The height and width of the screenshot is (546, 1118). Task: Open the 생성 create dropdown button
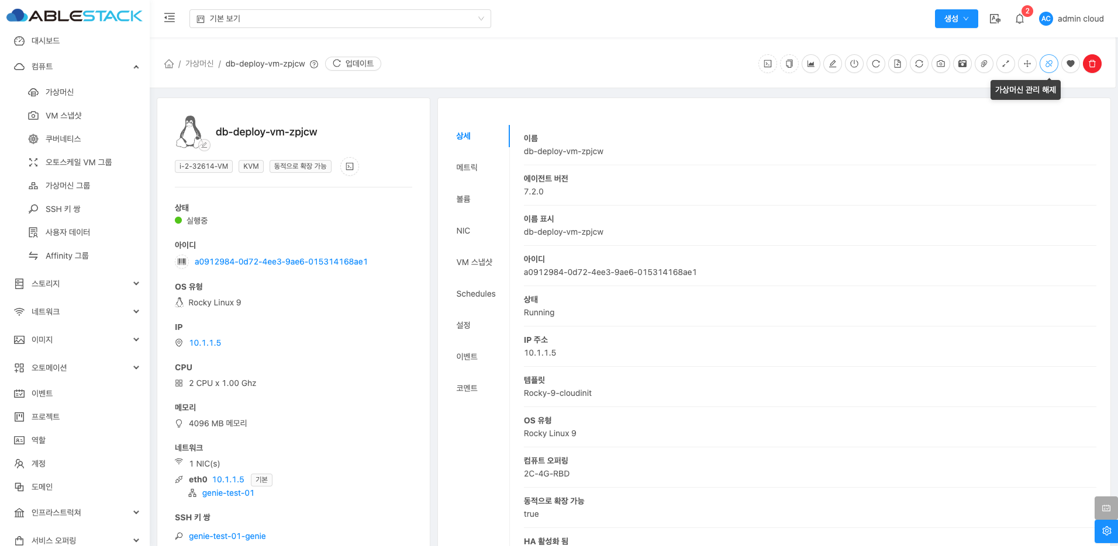point(956,19)
